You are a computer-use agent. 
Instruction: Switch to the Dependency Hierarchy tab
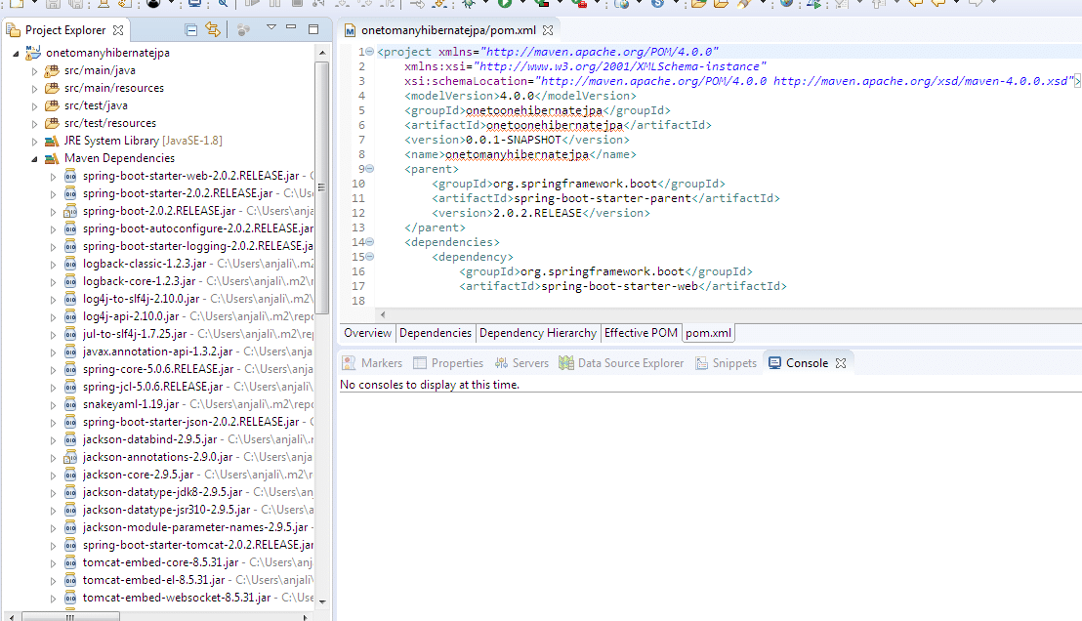point(537,333)
